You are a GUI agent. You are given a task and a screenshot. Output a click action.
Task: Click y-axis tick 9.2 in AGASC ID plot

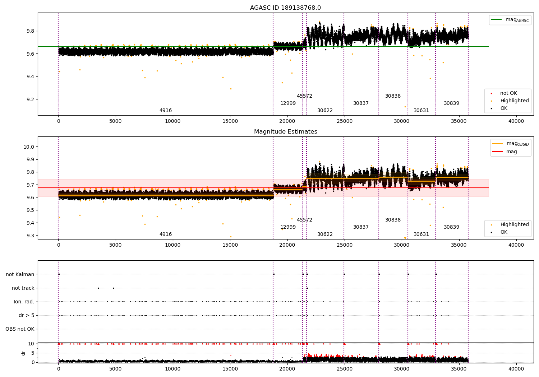point(31,100)
